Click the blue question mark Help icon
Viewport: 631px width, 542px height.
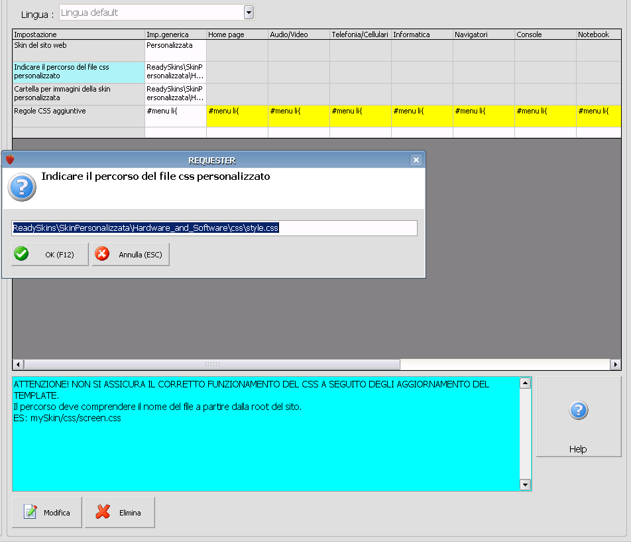point(578,411)
